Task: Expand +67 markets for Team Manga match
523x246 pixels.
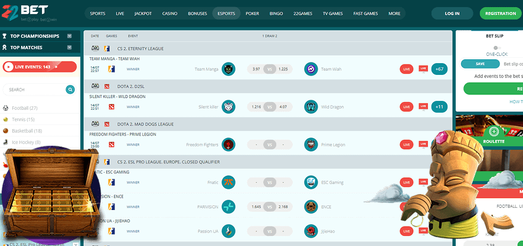Action: point(439,69)
